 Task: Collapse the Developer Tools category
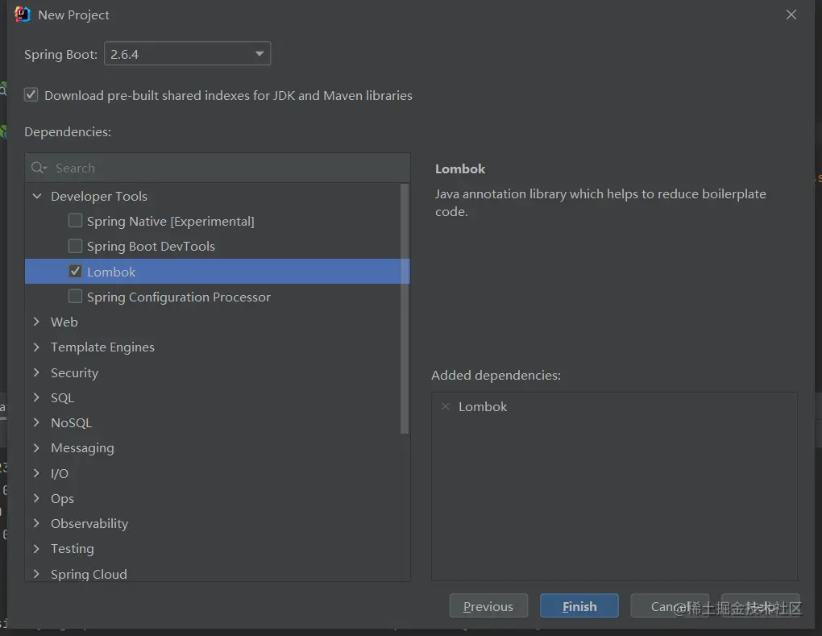coord(36,196)
